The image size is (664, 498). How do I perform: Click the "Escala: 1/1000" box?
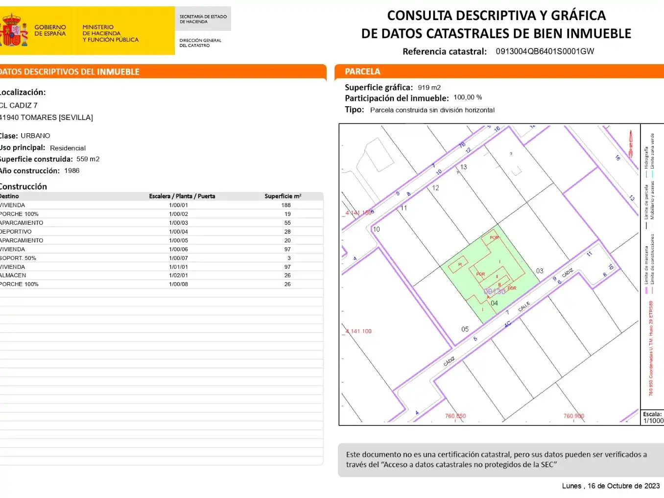(x=653, y=417)
